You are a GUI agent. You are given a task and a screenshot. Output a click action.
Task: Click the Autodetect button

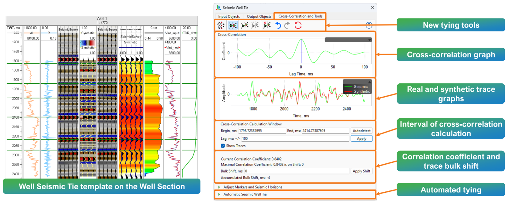coord(361,131)
